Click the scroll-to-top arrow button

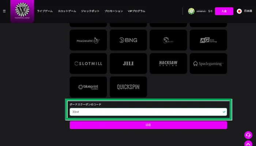248,143
